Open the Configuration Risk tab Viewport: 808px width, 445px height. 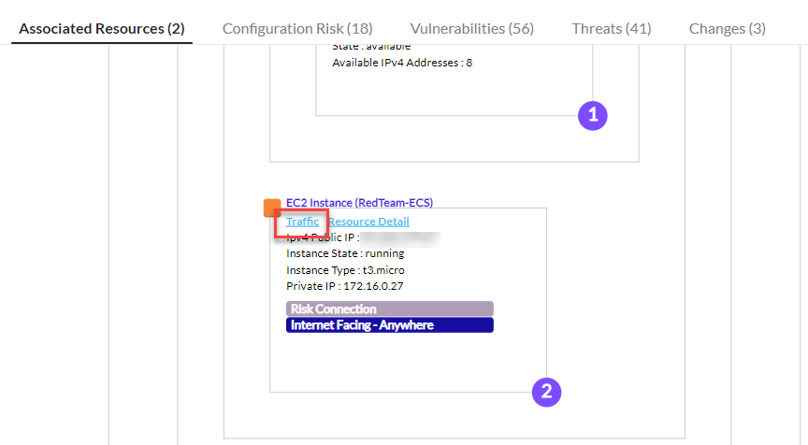(297, 28)
